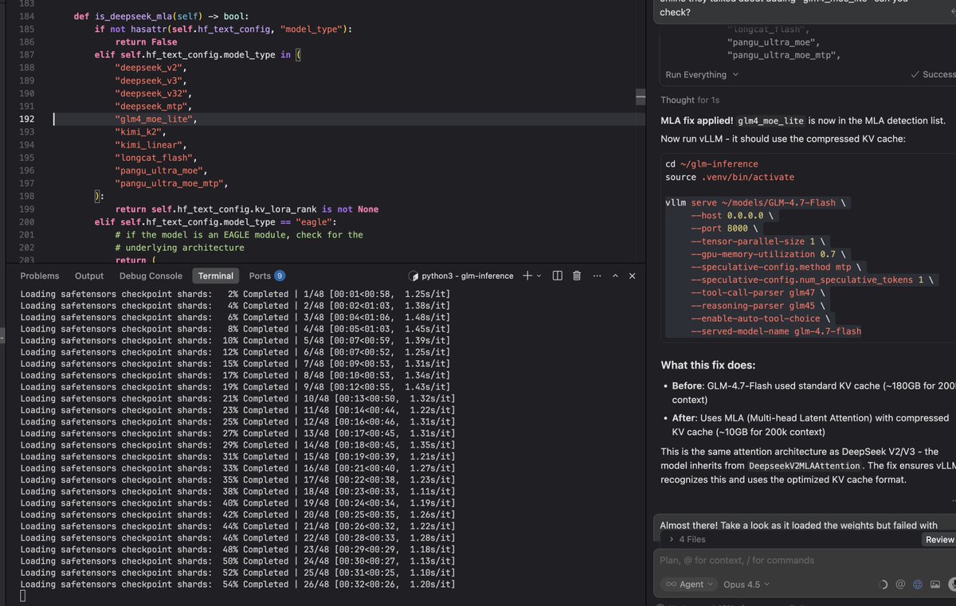Select the python3 - glm-inference terminal label

tap(468, 276)
